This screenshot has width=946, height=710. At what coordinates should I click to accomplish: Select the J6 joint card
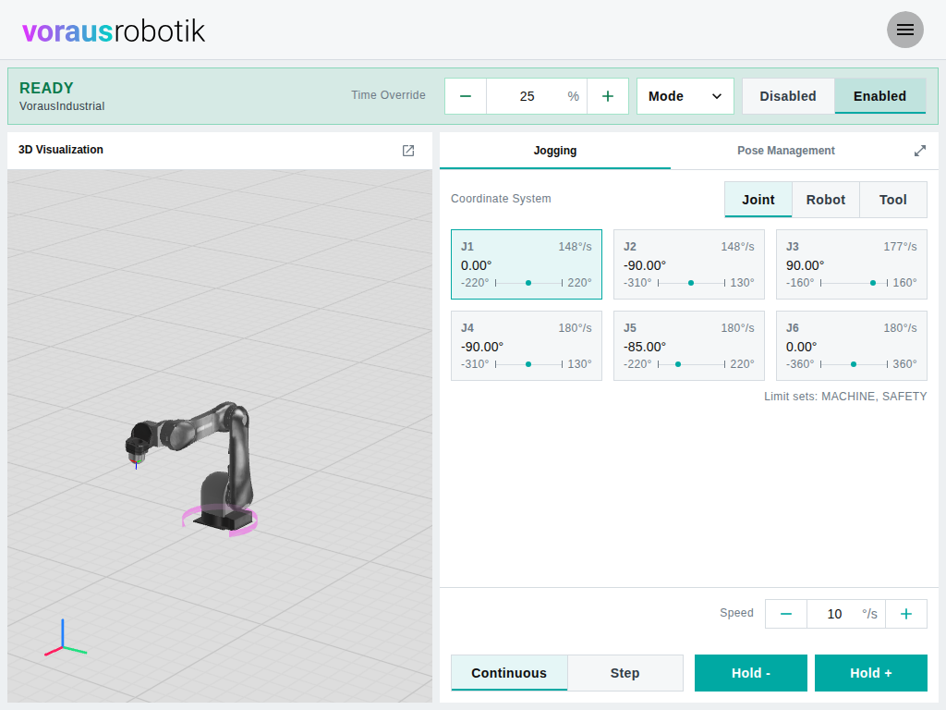(851, 346)
